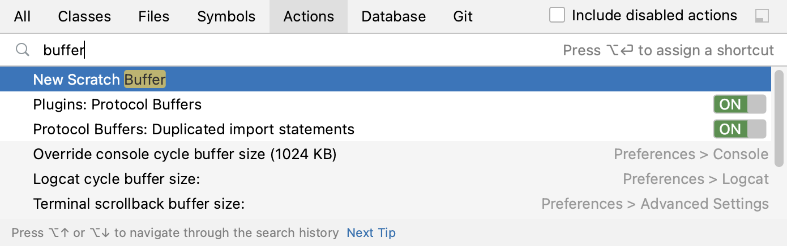Select the Actions tab
The width and height of the screenshot is (787, 246).
pyautogui.click(x=309, y=16)
